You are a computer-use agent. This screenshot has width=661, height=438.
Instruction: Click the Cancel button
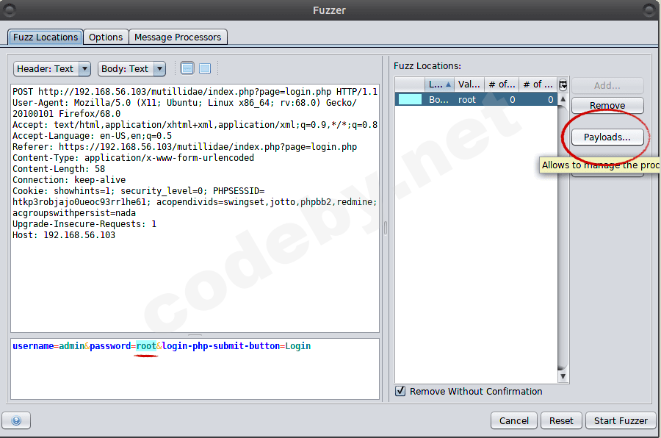pos(514,420)
